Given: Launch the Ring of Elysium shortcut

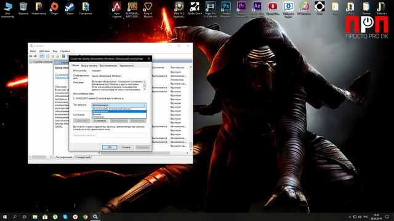Looking at the screenshot, I should click(148, 10).
